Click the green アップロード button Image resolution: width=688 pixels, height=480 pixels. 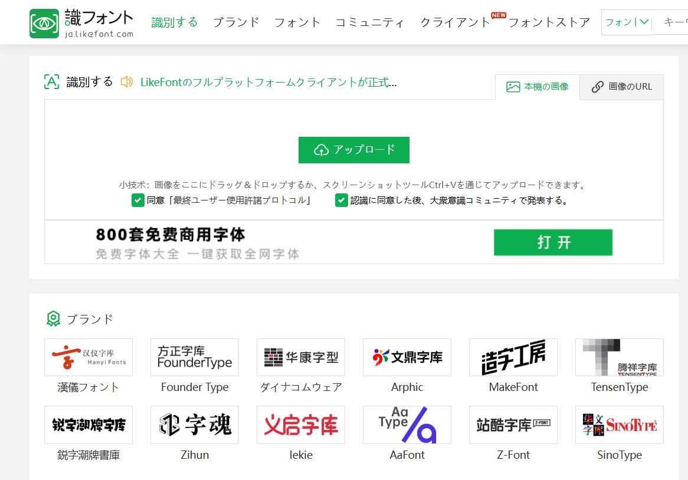[353, 150]
